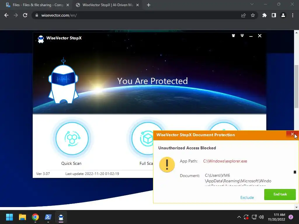Click the site lock icon

(x=37, y=15)
